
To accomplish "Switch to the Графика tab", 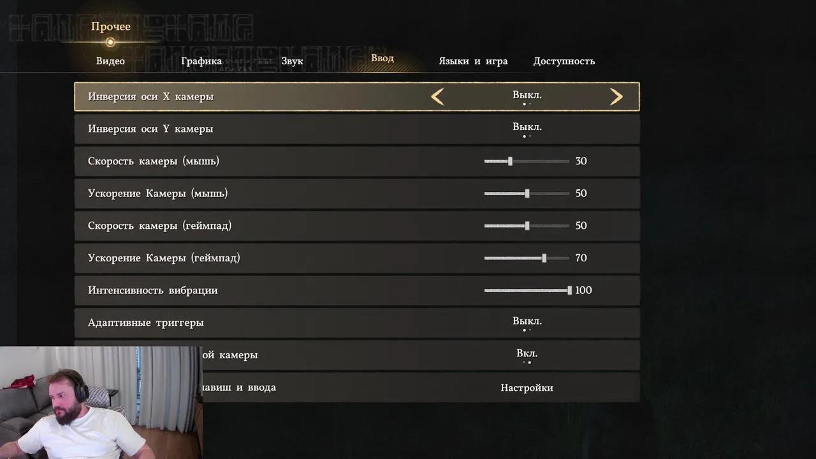I will coord(201,61).
